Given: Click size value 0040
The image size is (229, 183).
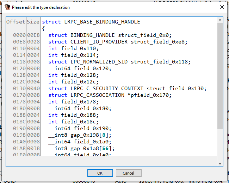Looking at the screenshot, I should pos(33,89).
